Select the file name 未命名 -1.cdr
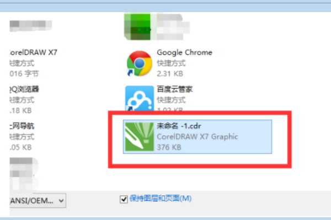 179,126
